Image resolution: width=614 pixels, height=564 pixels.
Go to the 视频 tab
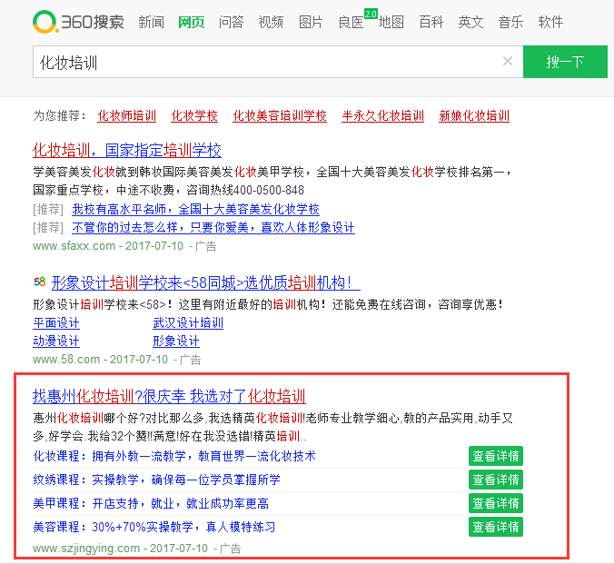click(271, 22)
